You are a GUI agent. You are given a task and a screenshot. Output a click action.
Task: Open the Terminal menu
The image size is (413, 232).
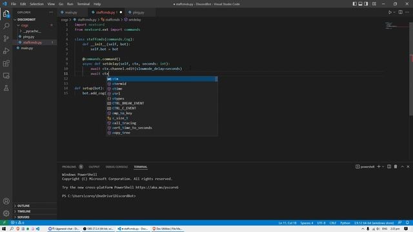tap(83, 4)
